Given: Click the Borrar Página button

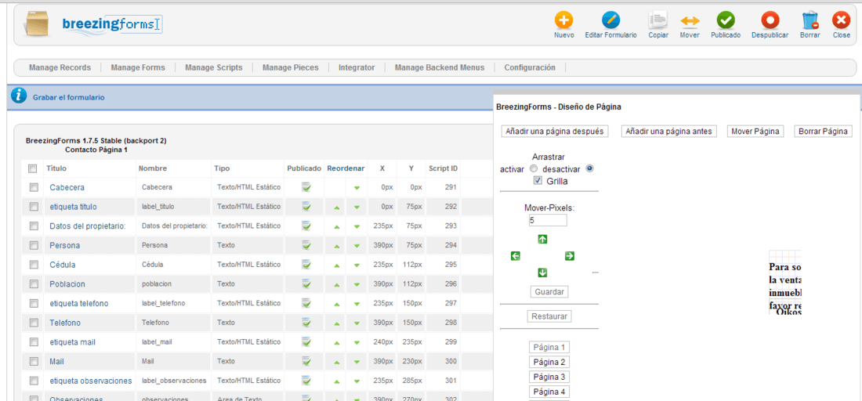Looking at the screenshot, I should [x=823, y=132].
